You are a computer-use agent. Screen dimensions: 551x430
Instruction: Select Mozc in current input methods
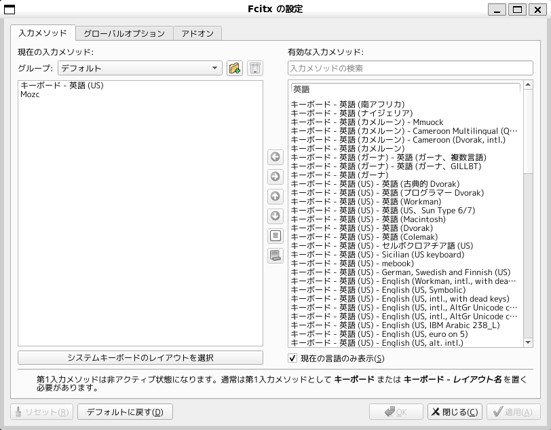(31, 94)
